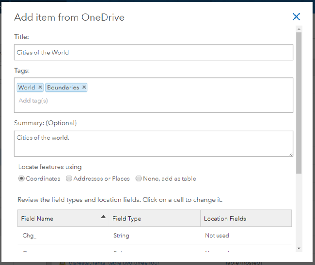Select None, add as table option
Screen dimensions: 315x265
[139, 178]
